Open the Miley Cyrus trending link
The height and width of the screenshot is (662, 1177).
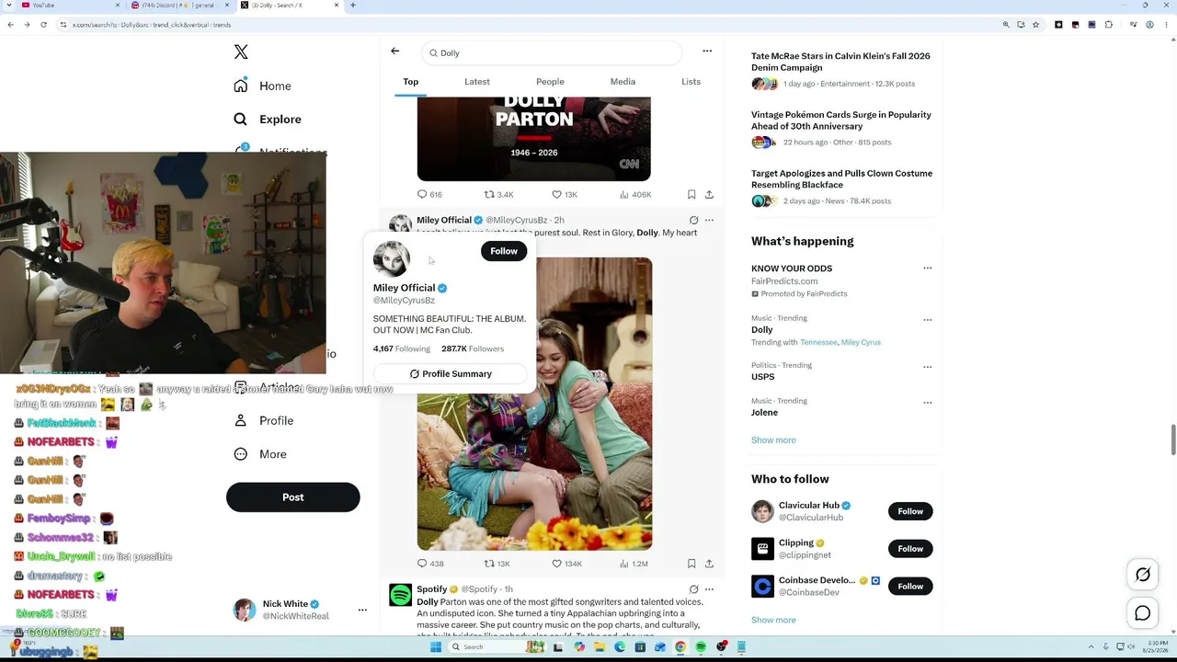861,342
